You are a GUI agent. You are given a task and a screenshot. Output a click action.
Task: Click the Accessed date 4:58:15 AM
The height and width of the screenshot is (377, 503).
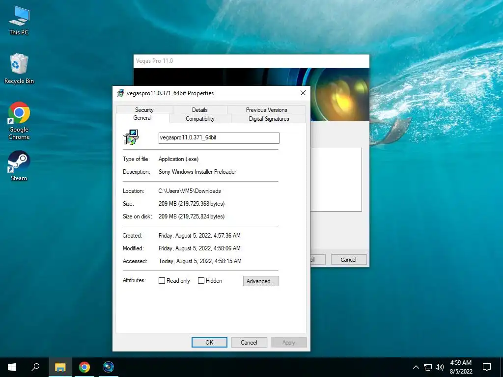point(200,261)
